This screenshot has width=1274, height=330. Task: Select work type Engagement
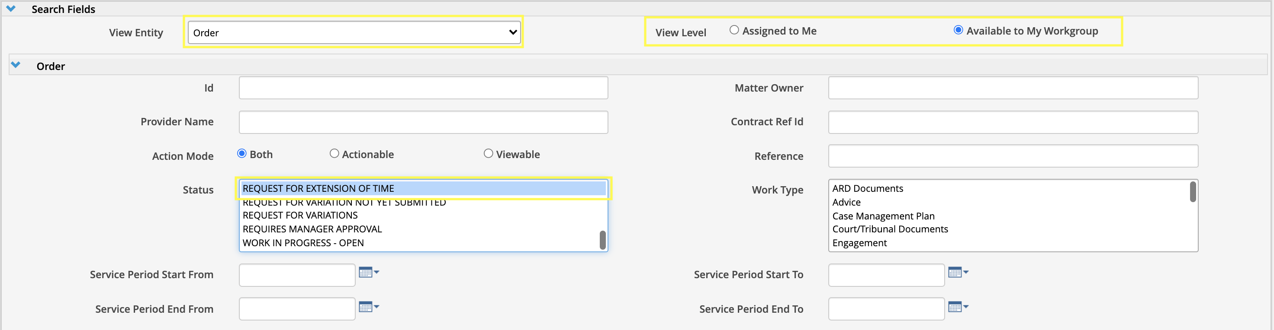coord(1009,243)
